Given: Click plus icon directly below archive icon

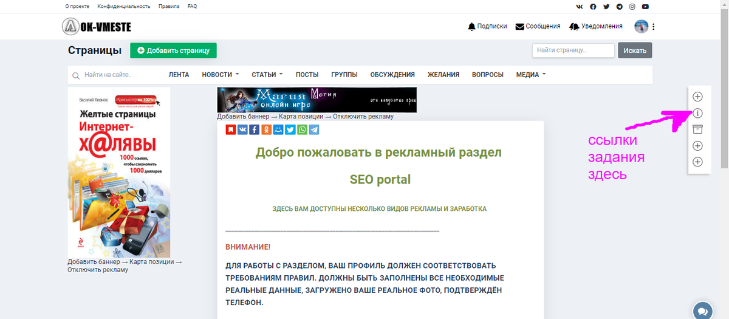Looking at the screenshot, I should click(698, 146).
